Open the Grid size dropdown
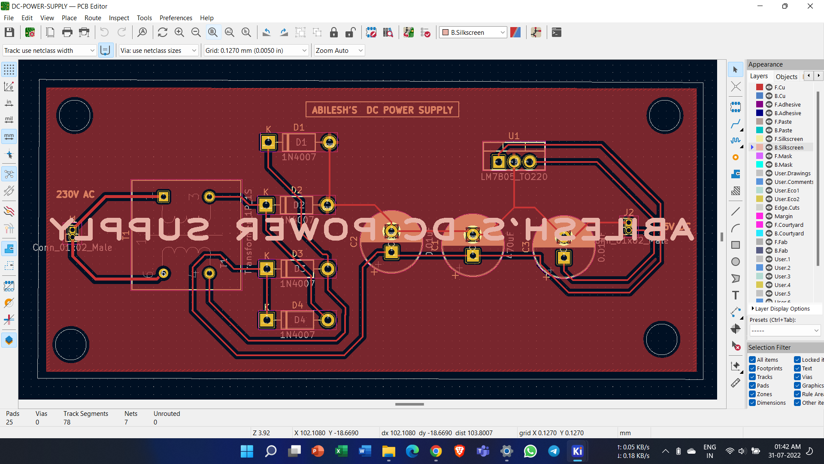 303,50
